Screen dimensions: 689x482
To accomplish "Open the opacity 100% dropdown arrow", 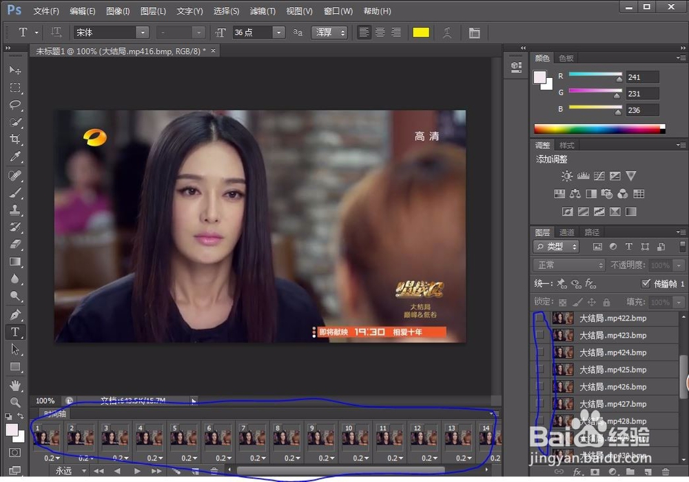I will 679,265.
